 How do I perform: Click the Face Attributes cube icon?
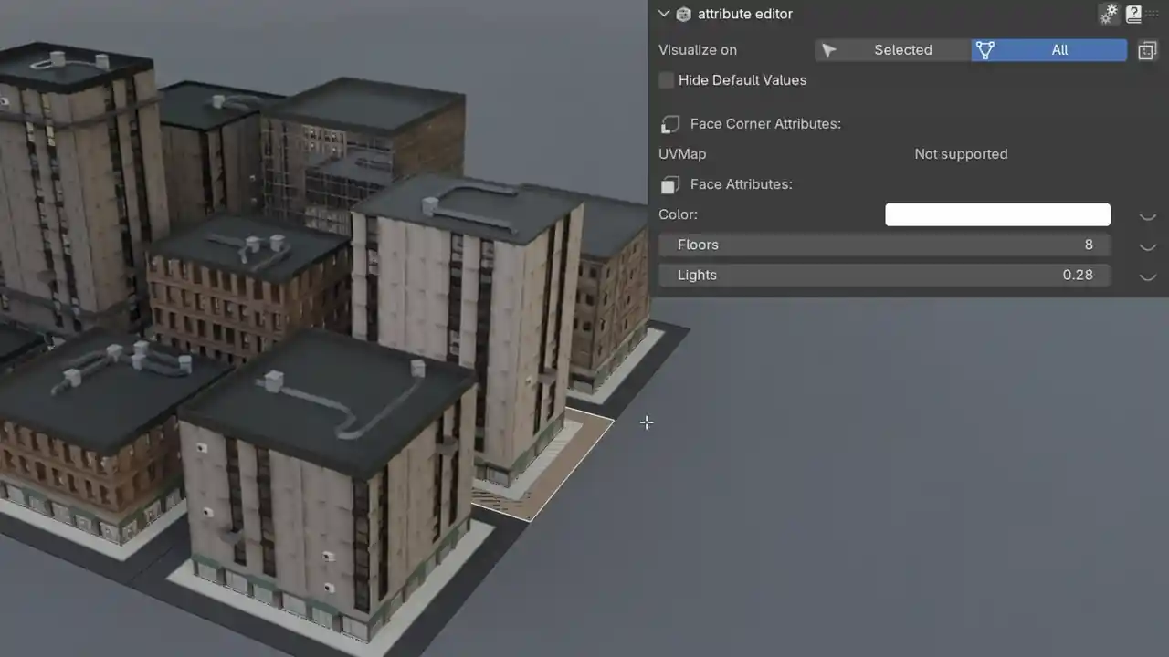(670, 185)
